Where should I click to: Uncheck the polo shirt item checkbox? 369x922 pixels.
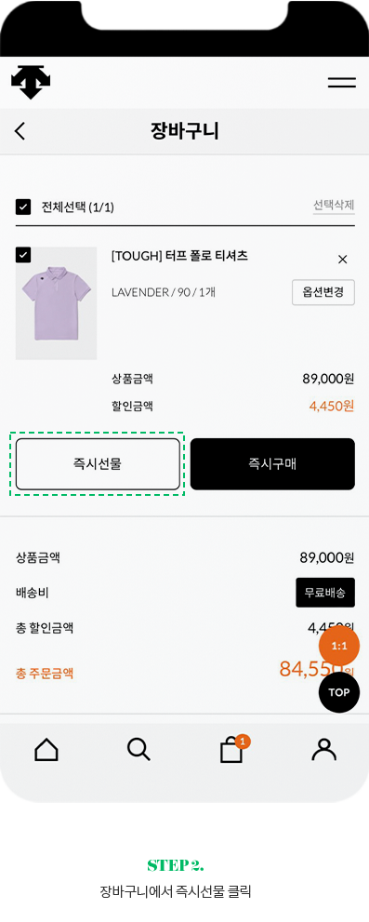coord(23,255)
